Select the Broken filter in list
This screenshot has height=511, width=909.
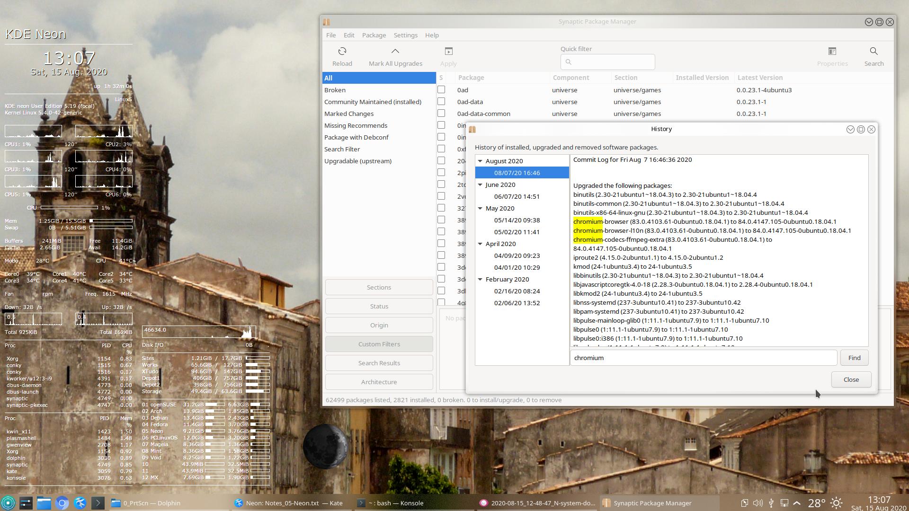(379, 90)
